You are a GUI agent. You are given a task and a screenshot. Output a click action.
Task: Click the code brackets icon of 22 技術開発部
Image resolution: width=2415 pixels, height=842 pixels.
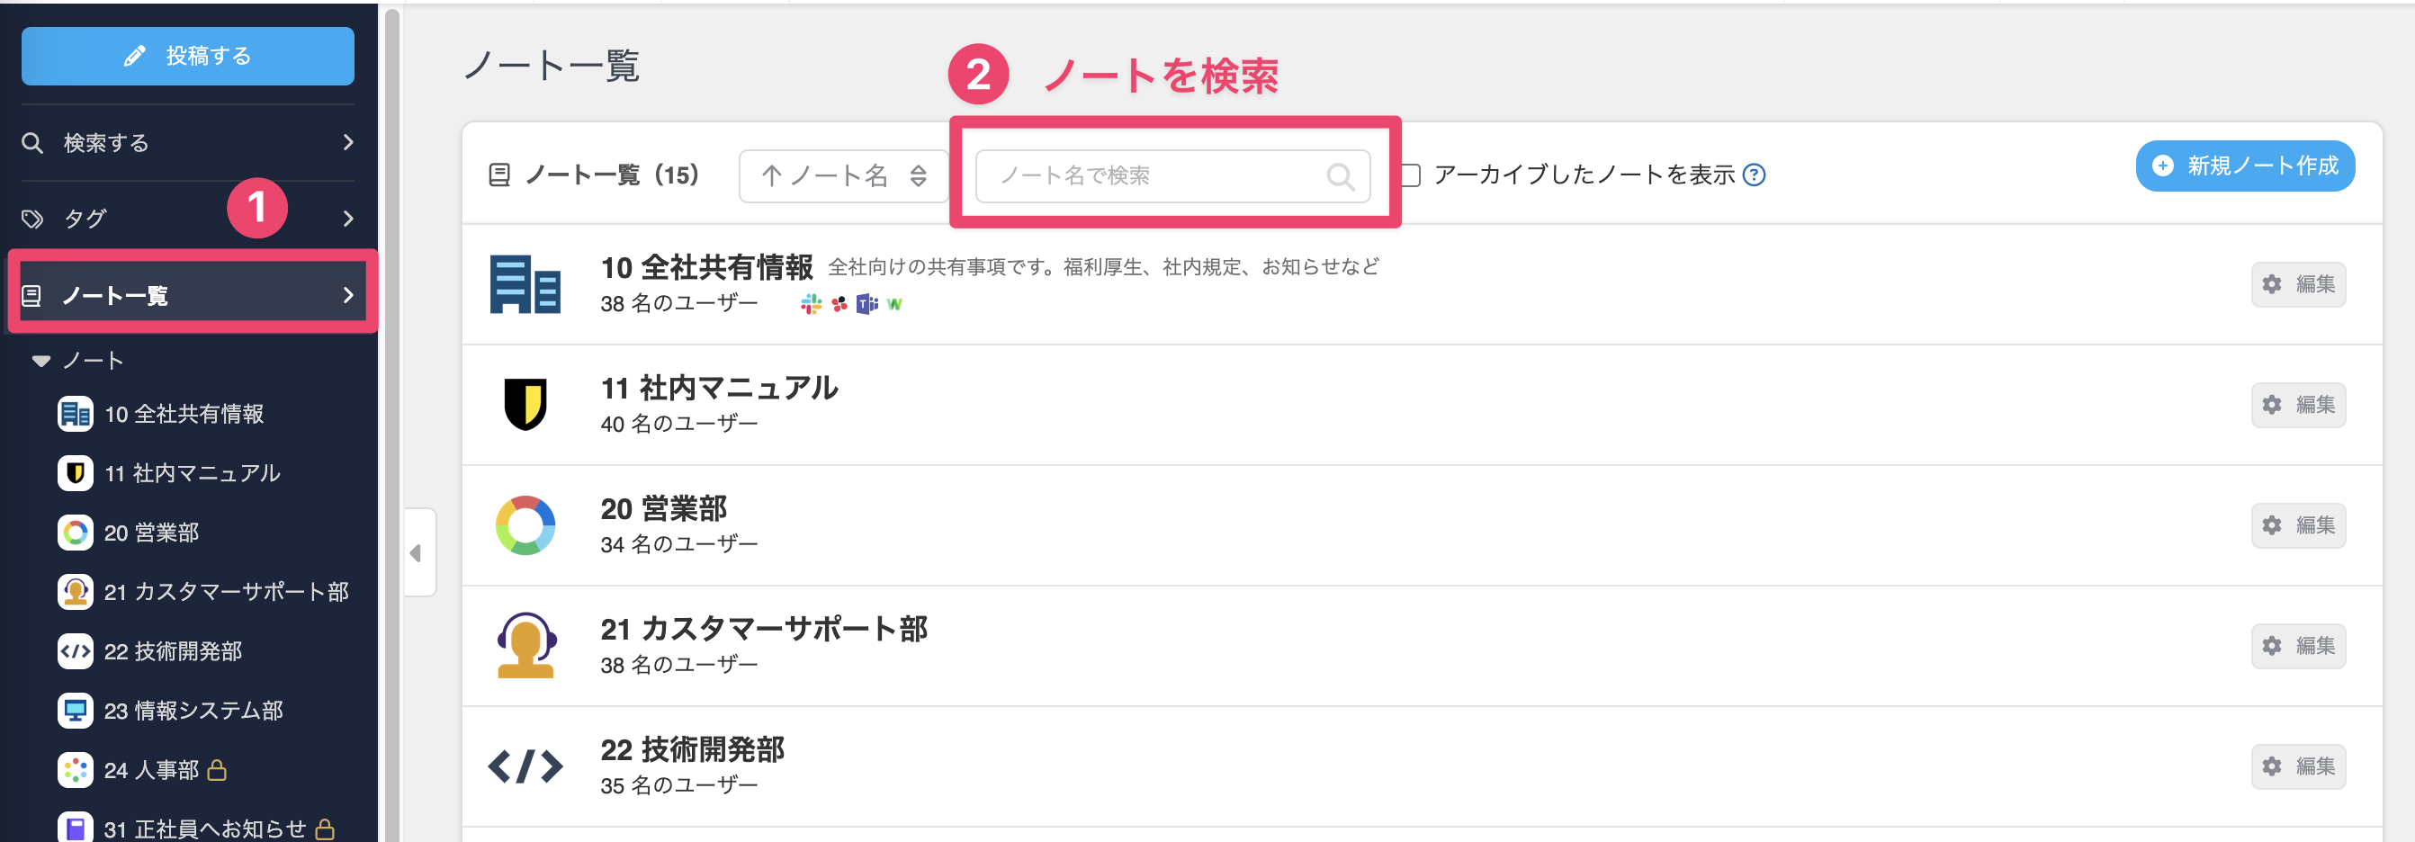(x=525, y=766)
